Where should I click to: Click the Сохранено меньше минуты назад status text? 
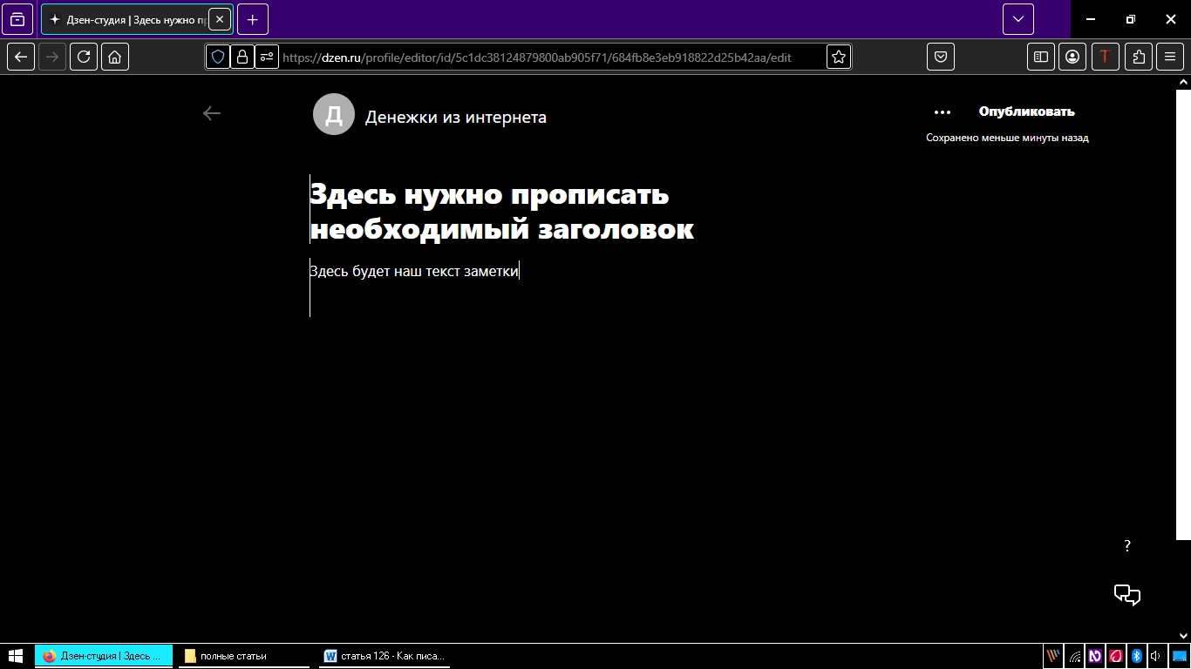click(1007, 138)
